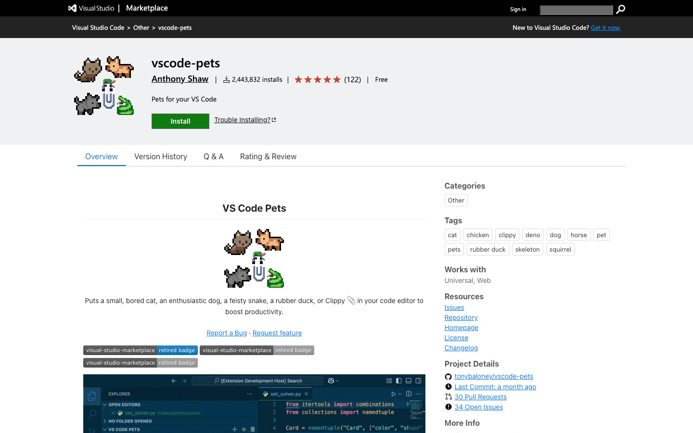
Task: Open the Homepage resource link
Action: click(462, 328)
